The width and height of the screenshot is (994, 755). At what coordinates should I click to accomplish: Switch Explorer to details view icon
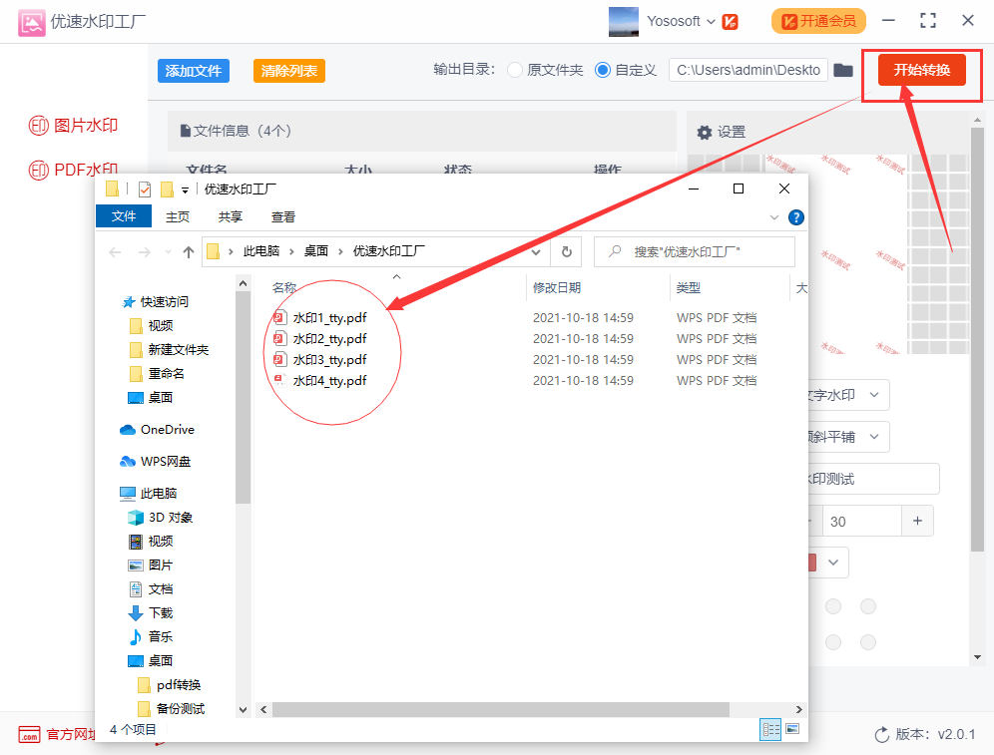click(770, 729)
